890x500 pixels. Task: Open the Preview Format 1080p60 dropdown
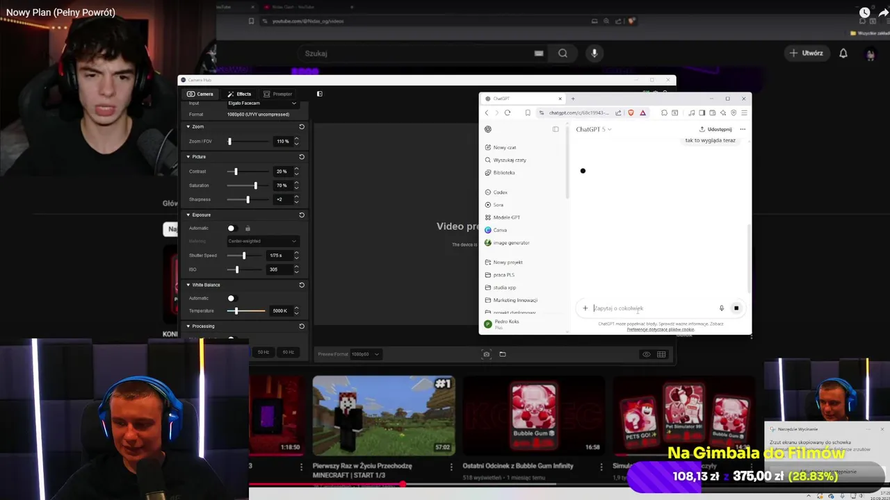365,354
